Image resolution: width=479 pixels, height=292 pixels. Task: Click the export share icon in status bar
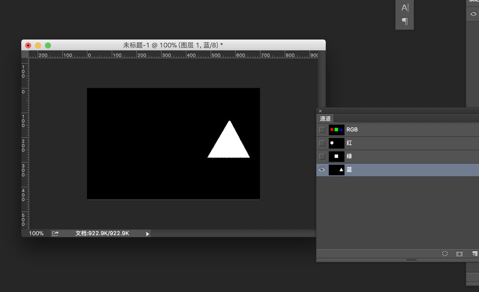coord(55,233)
